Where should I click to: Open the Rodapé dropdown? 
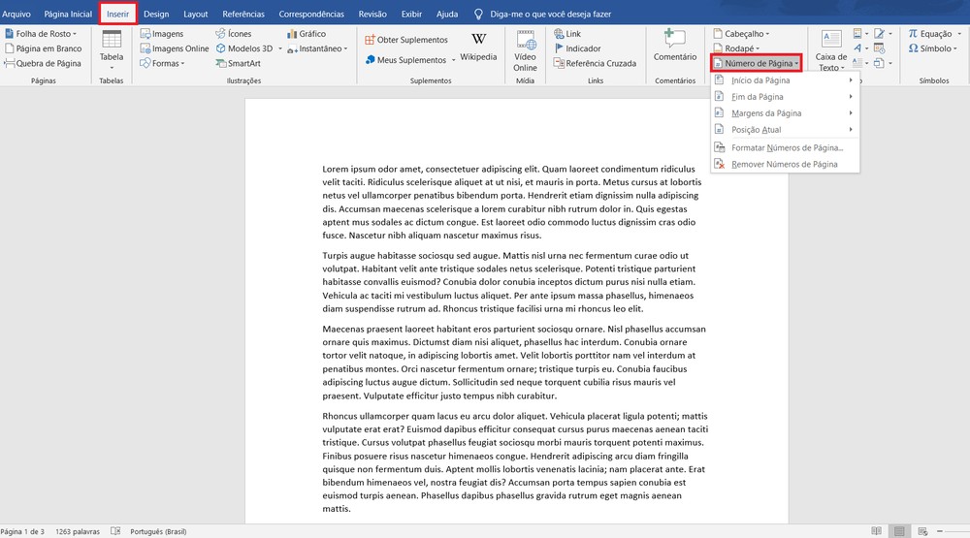pos(736,48)
